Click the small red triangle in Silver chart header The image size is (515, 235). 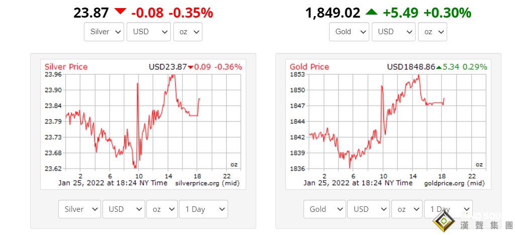pyautogui.click(x=190, y=67)
